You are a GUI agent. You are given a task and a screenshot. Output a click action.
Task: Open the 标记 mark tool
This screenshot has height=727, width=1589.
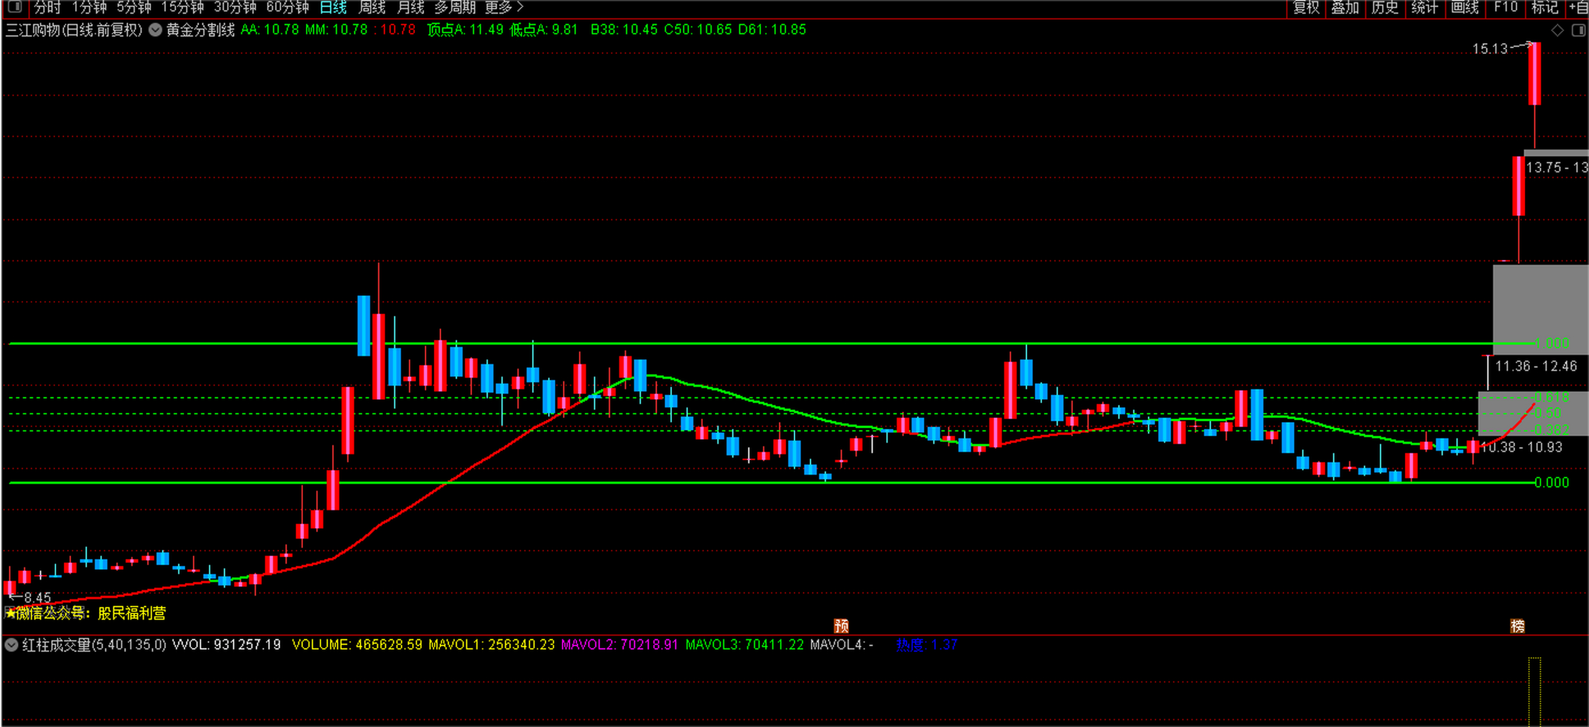point(1545,7)
